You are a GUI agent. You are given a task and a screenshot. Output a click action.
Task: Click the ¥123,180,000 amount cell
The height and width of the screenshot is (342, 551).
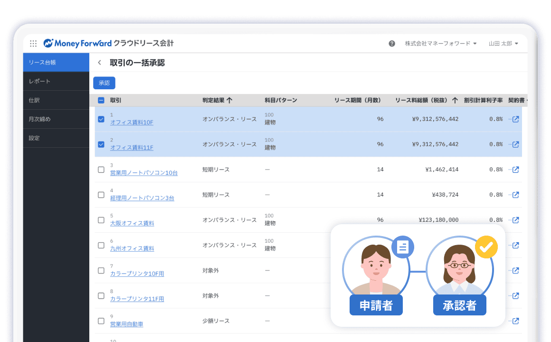(x=438, y=220)
